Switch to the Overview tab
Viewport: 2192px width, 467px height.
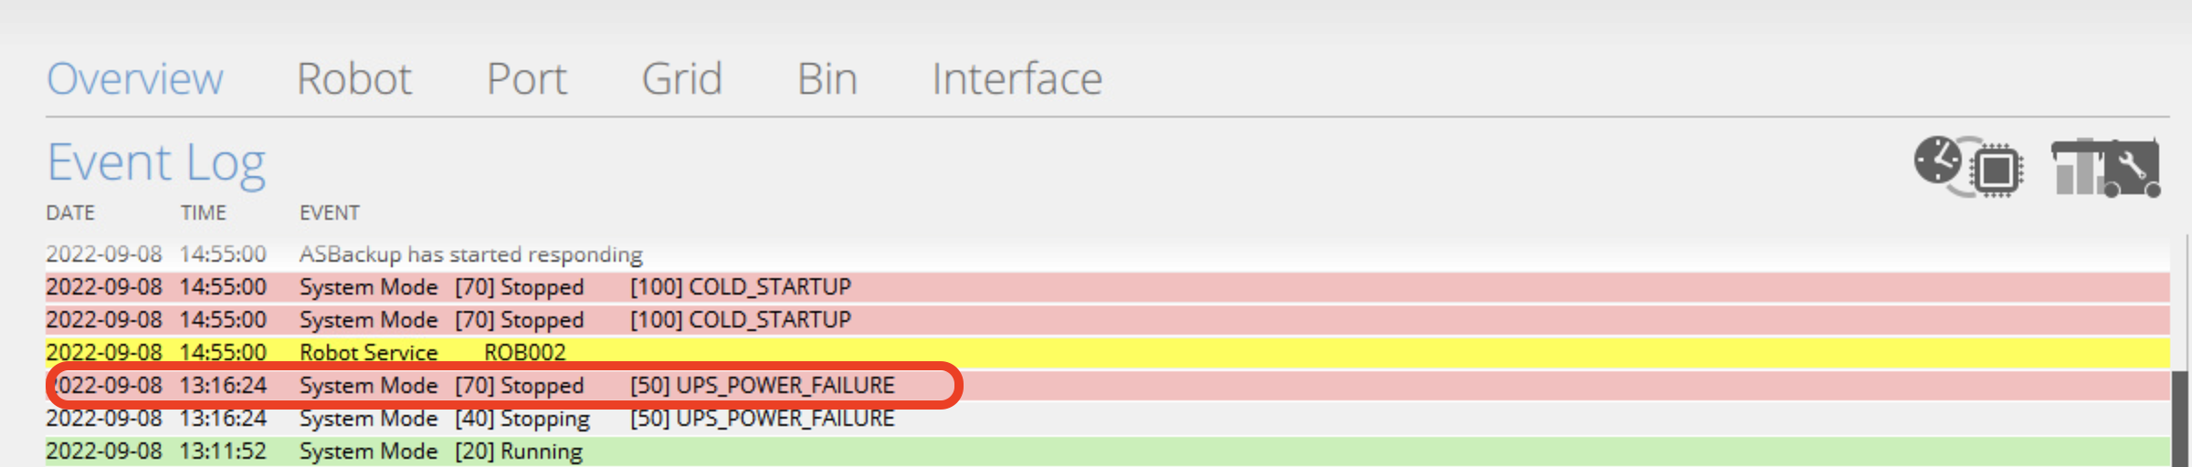(134, 78)
